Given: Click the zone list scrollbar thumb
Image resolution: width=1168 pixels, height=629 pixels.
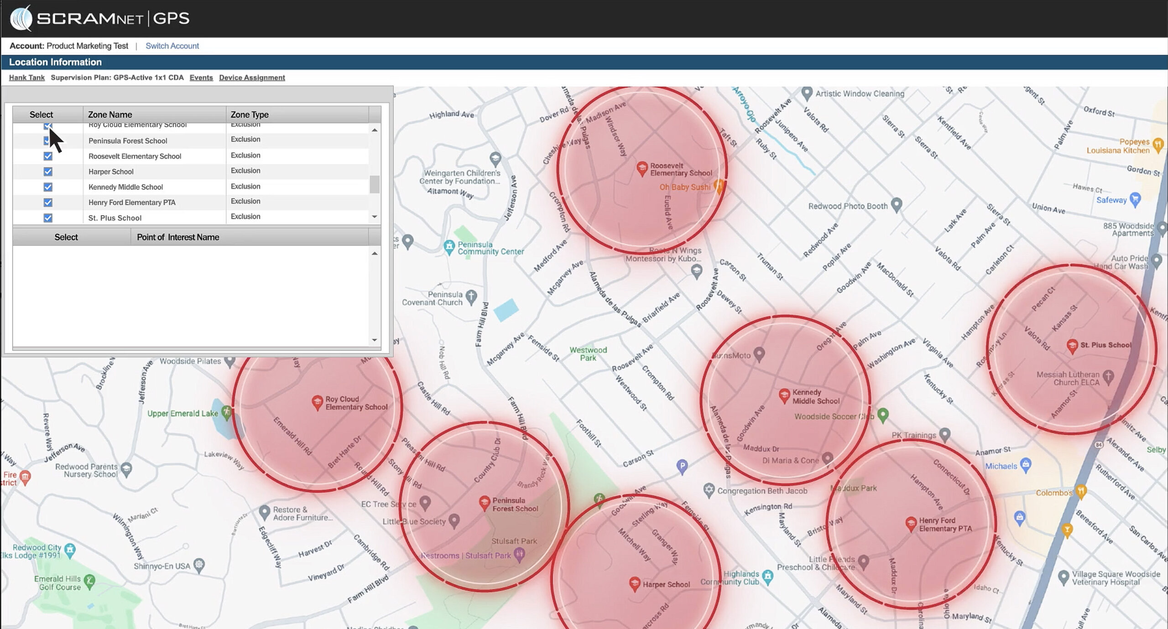Looking at the screenshot, I should point(375,184).
